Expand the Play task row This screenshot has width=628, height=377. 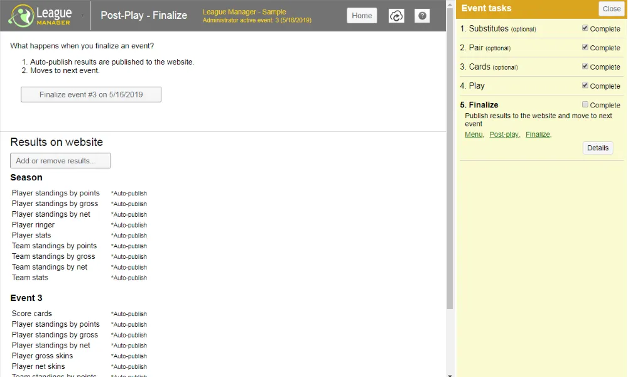click(x=477, y=86)
